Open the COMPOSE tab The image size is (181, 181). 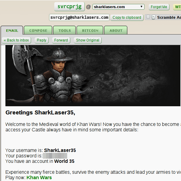click(38, 31)
